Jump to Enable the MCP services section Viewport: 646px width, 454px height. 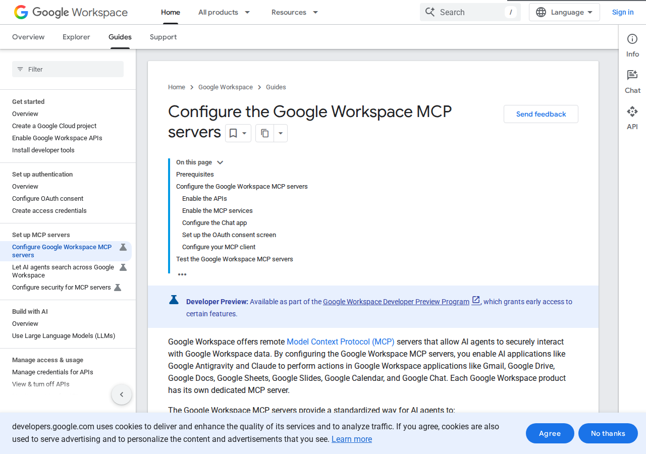pos(218,211)
